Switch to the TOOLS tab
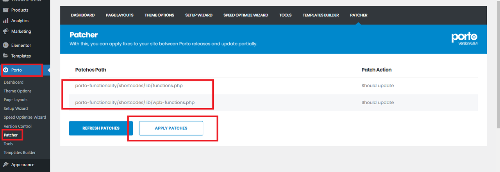The width and height of the screenshot is (500, 172). (x=286, y=15)
